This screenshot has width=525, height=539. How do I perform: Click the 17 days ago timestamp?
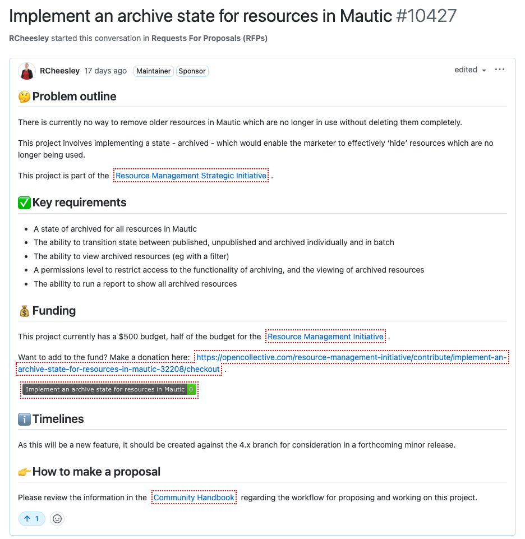pos(105,71)
